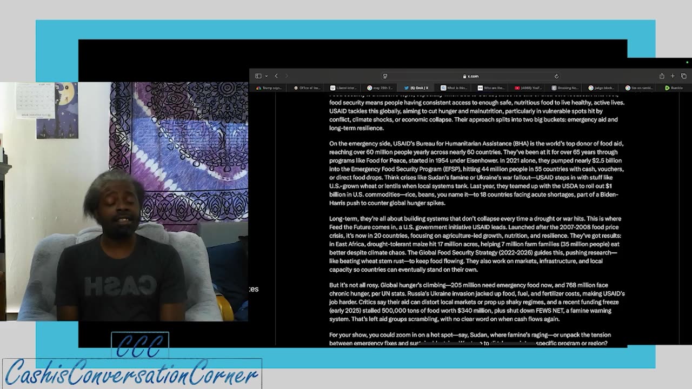
Task: Open the sidebar dropdown arrow
Action: tap(266, 76)
